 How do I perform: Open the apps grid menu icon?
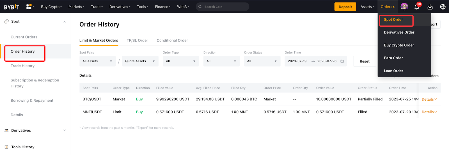[x=29, y=7]
